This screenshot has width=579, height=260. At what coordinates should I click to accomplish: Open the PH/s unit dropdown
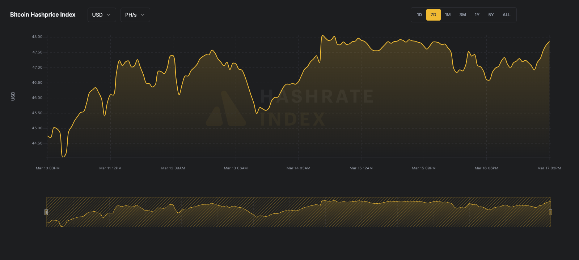point(135,15)
